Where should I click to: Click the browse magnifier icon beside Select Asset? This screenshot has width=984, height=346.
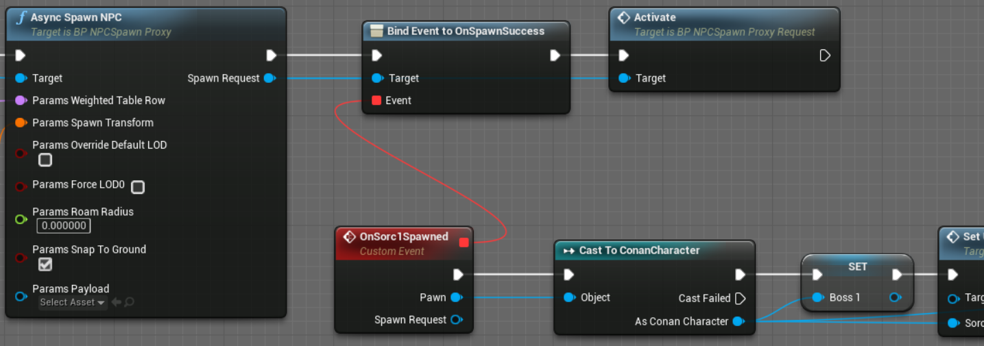click(129, 302)
